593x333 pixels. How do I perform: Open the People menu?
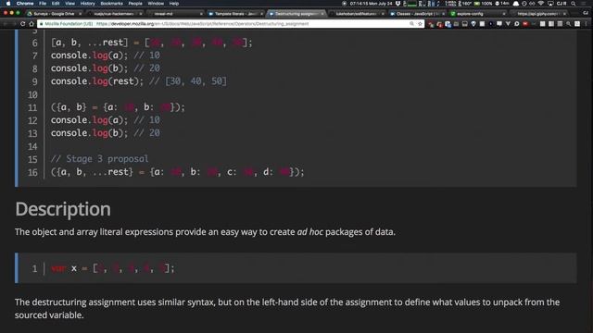coord(135,4)
